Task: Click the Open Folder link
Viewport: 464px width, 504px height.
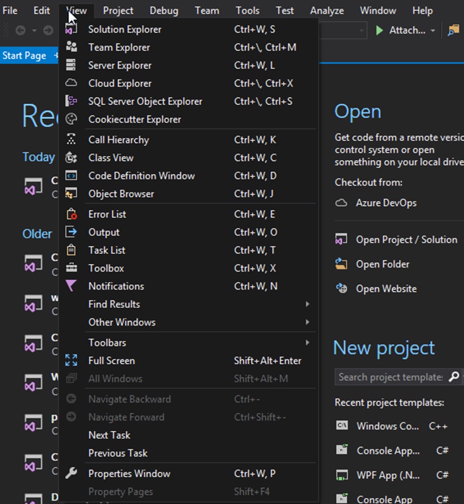Action: pos(382,264)
